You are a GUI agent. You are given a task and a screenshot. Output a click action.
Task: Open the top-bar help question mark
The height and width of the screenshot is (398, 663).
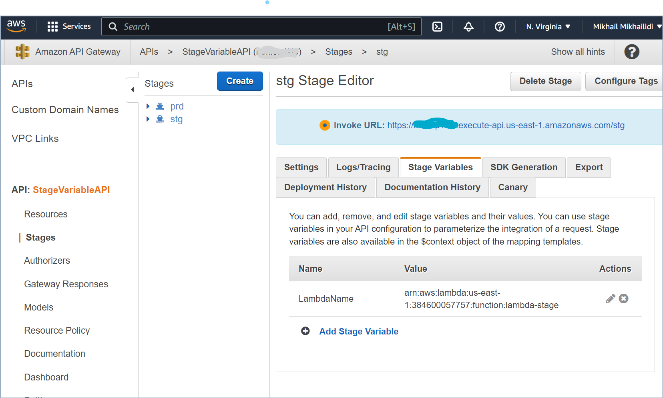[500, 27]
